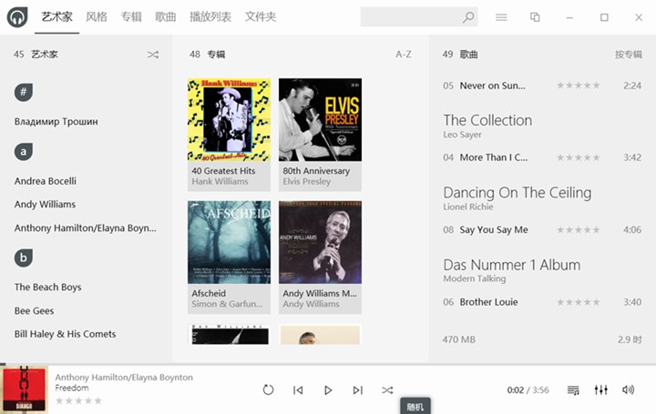Play the current song Freedom

point(328,390)
